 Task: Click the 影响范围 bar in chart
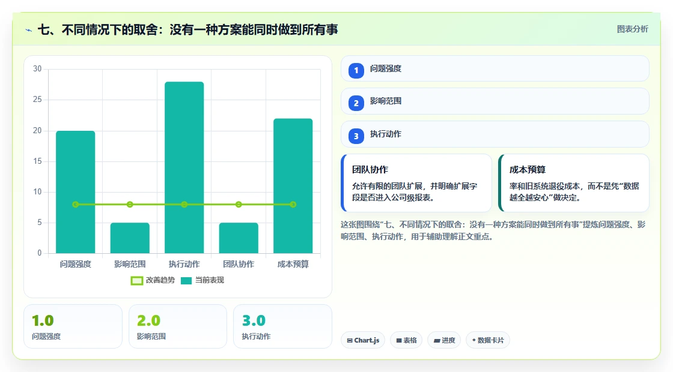coord(130,238)
